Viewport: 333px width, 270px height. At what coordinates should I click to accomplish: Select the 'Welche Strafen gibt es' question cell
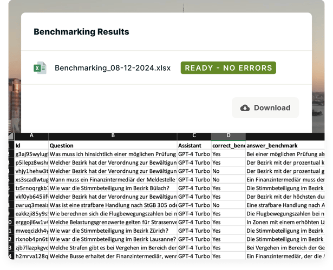(x=113, y=248)
